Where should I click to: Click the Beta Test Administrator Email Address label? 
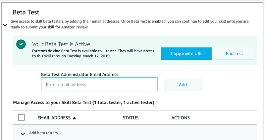coord(79,74)
